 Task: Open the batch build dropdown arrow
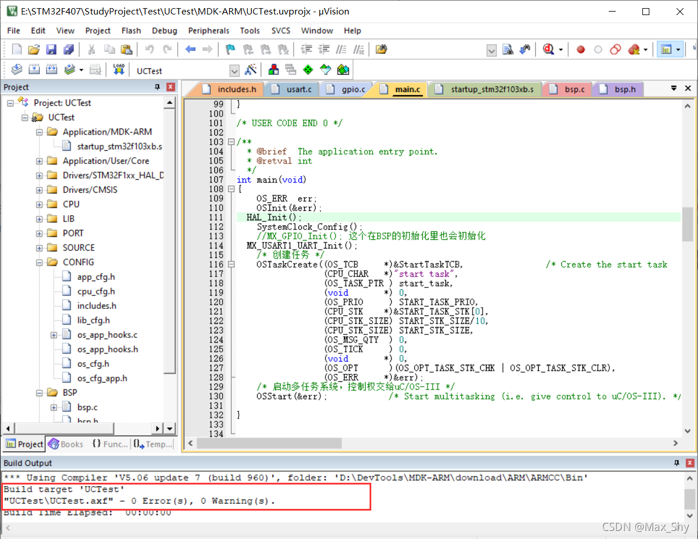(81, 70)
